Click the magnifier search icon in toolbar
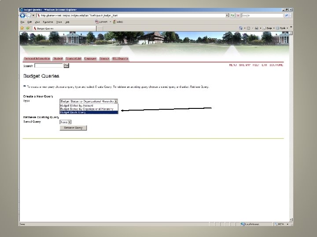 (286, 15)
